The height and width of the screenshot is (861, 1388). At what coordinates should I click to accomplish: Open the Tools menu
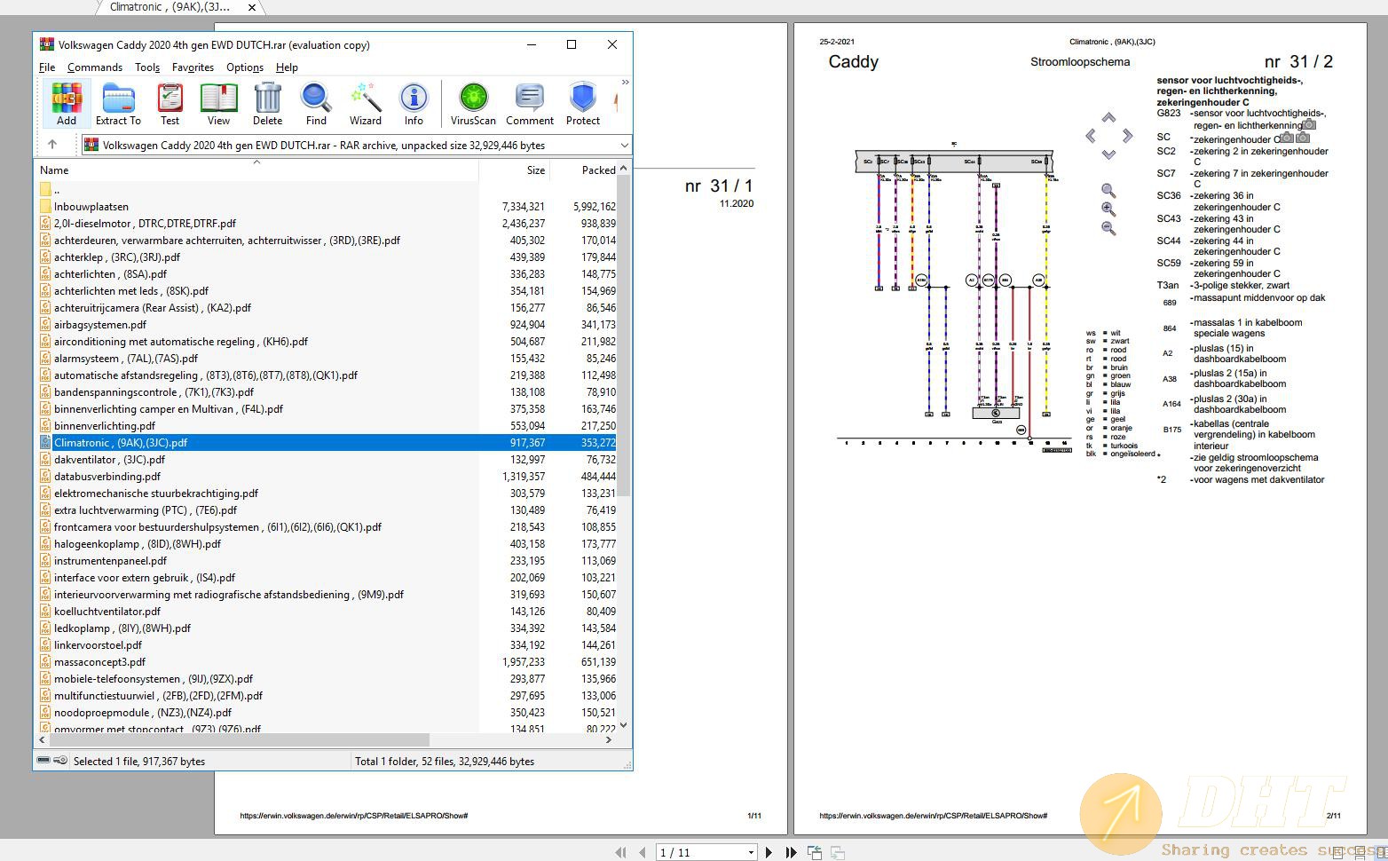pyautogui.click(x=147, y=67)
